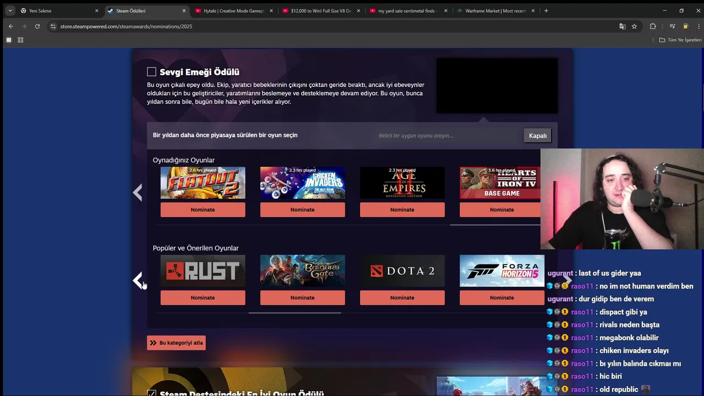Focus the Belirli bir uygun oyunu arayın field
This screenshot has height=396, width=704.
pyautogui.click(x=448, y=136)
